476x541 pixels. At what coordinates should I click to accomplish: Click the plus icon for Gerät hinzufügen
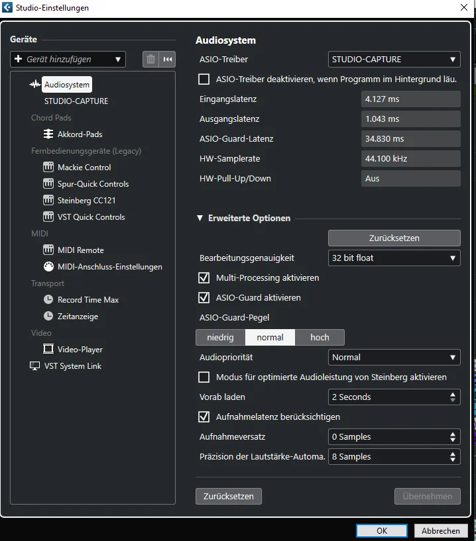pyautogui.click(x=19, y=59)
